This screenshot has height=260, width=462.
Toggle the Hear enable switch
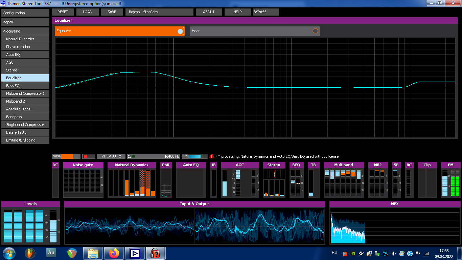pos(315,31)
